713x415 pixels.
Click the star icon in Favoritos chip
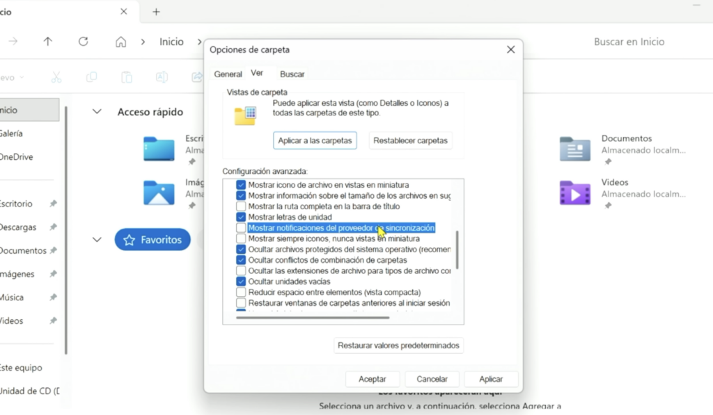[x=129, y=240]
